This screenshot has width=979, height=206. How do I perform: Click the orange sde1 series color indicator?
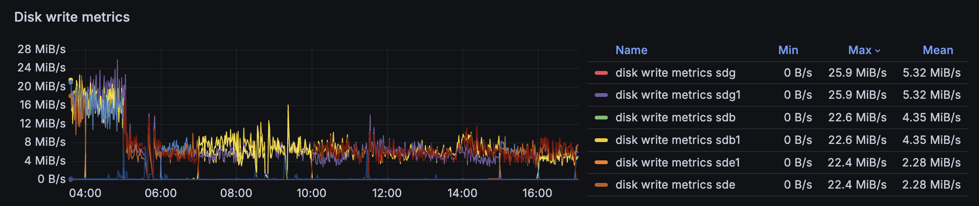(x=601, y=163)
